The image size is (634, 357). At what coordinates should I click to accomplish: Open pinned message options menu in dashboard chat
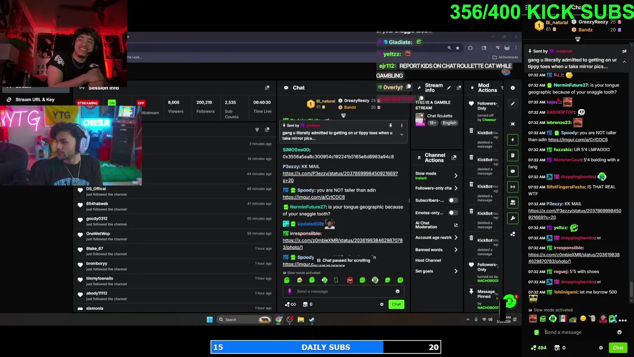402,125
